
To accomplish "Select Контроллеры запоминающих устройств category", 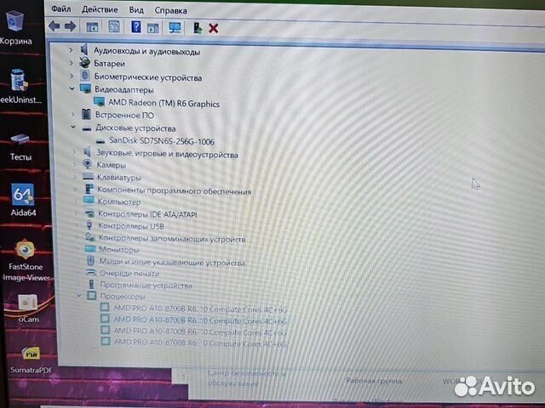I will (172, 239).
